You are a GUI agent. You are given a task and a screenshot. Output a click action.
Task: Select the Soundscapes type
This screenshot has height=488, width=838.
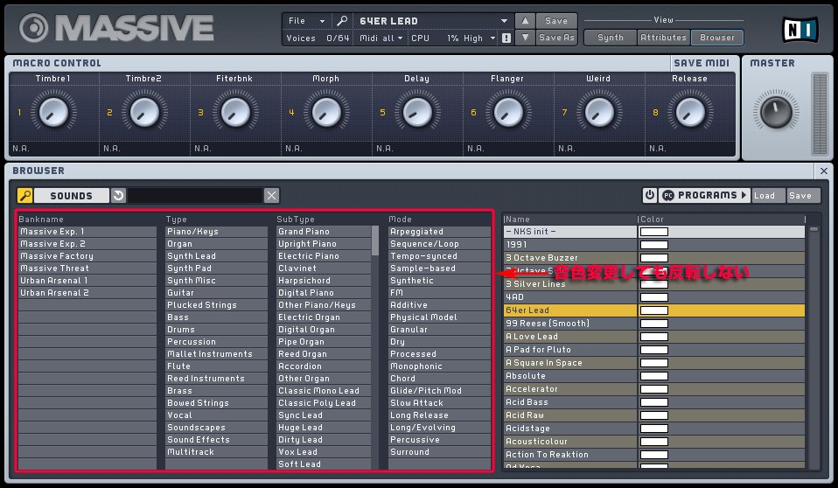tap(216, 428)
